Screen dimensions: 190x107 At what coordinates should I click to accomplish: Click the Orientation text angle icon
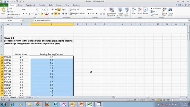point(64,10)
